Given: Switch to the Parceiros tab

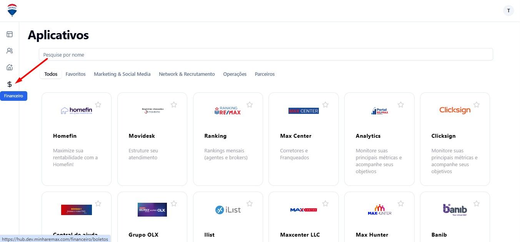Looking at the screenshot, I should pos(265,74).
